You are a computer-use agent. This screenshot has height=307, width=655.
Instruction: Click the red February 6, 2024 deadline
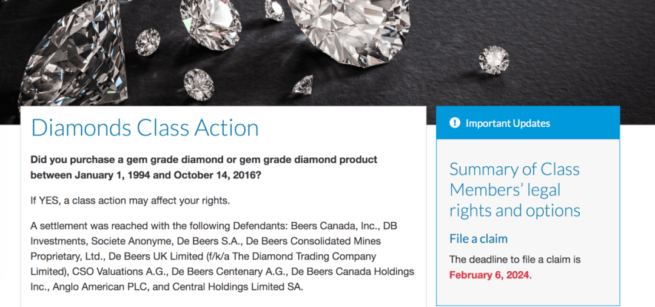coord(489,275)
